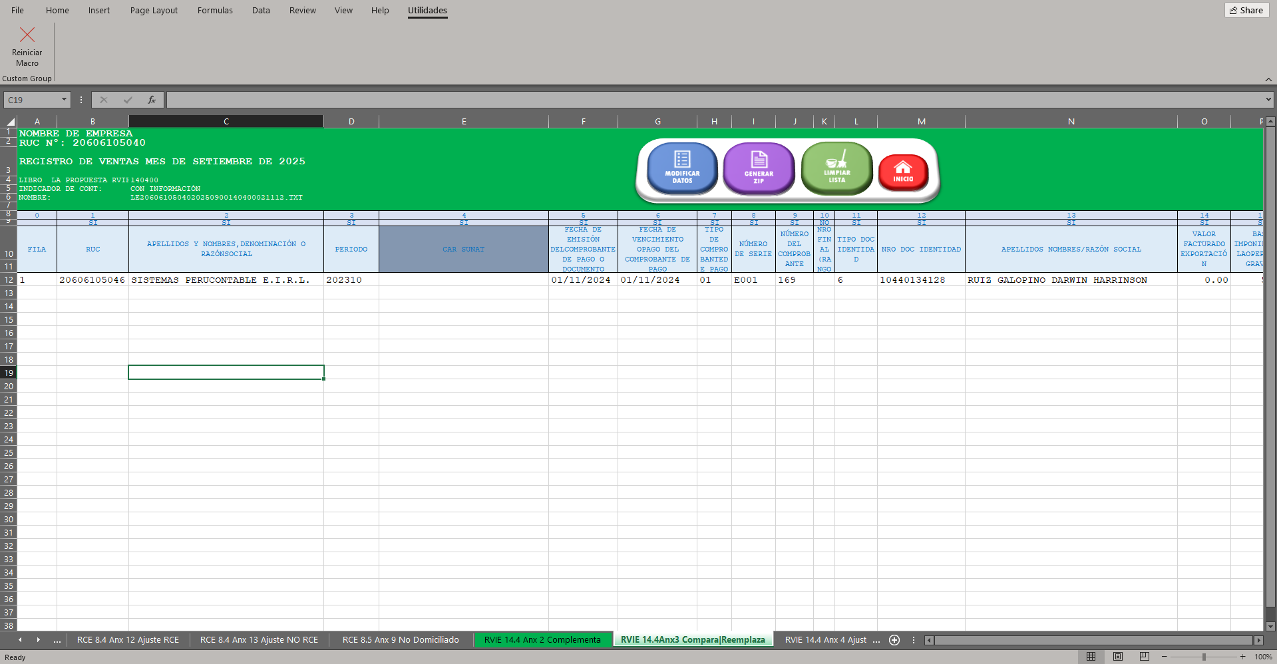Click the REGISTRO DE VENTAS title text
Image resolution: width=1277 pixels, height=664 pixels.
point(162,162)
